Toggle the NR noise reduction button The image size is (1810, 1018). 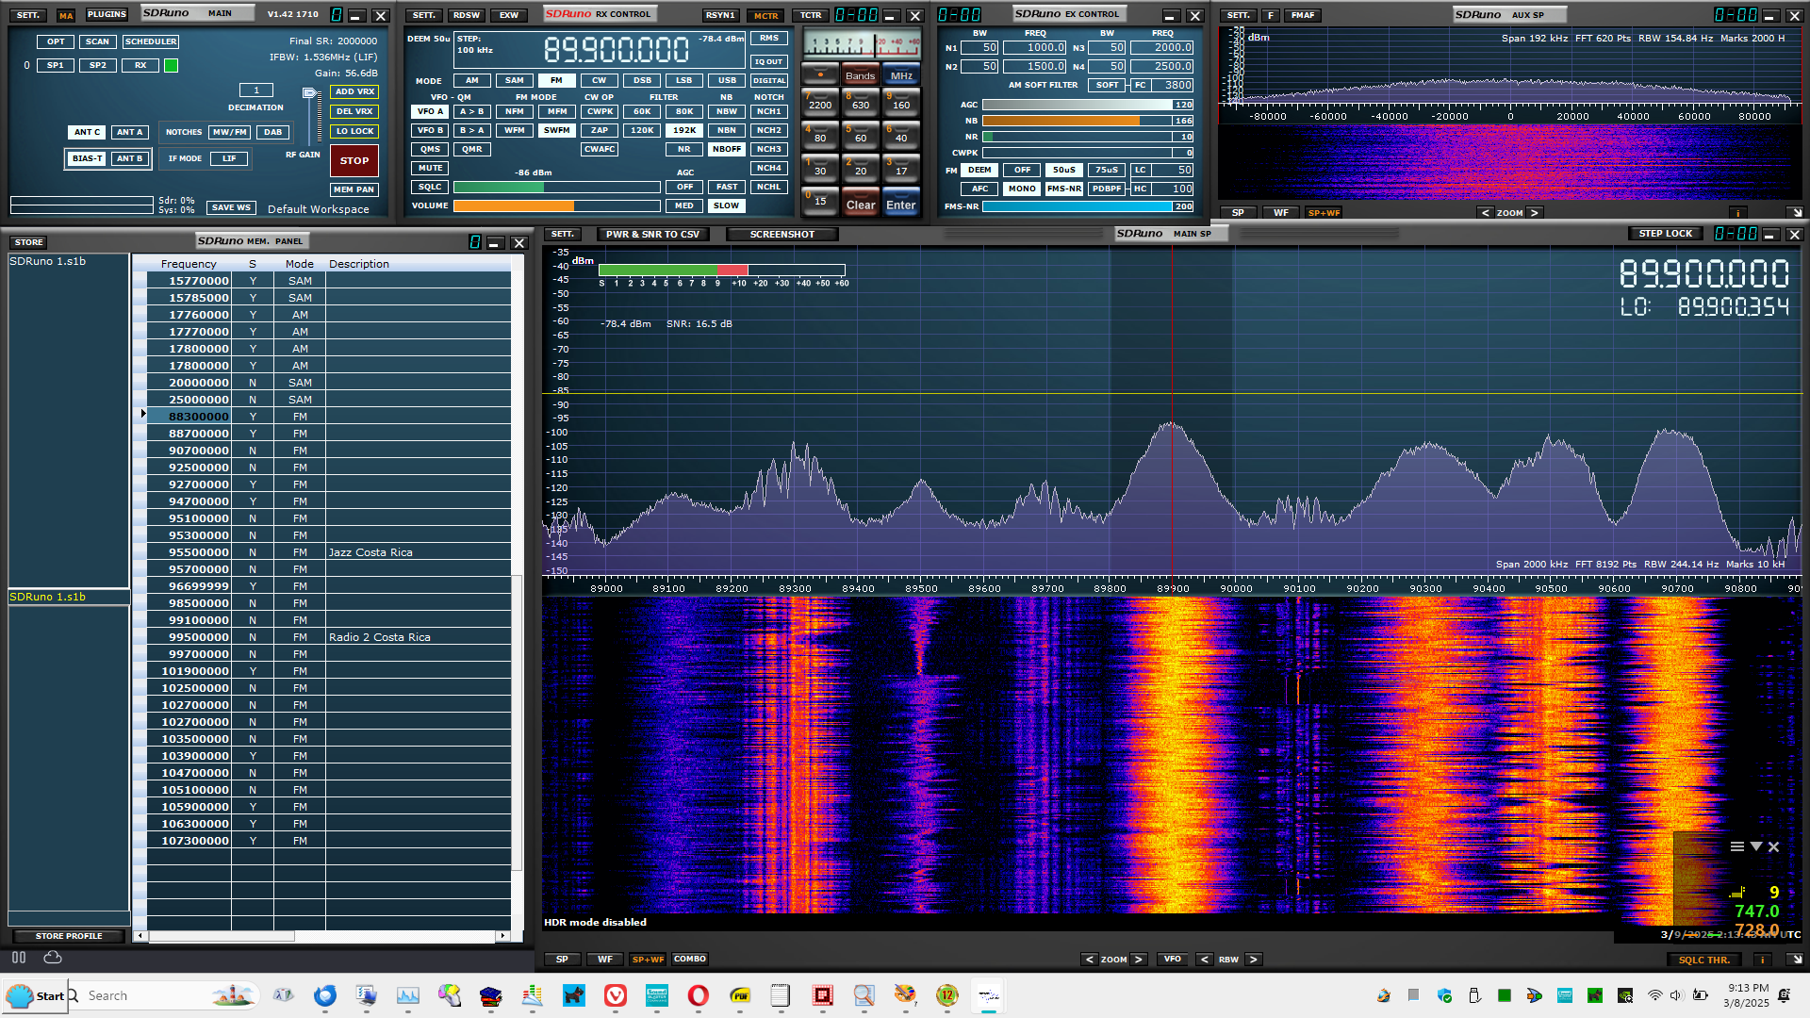tap(684, 149)
